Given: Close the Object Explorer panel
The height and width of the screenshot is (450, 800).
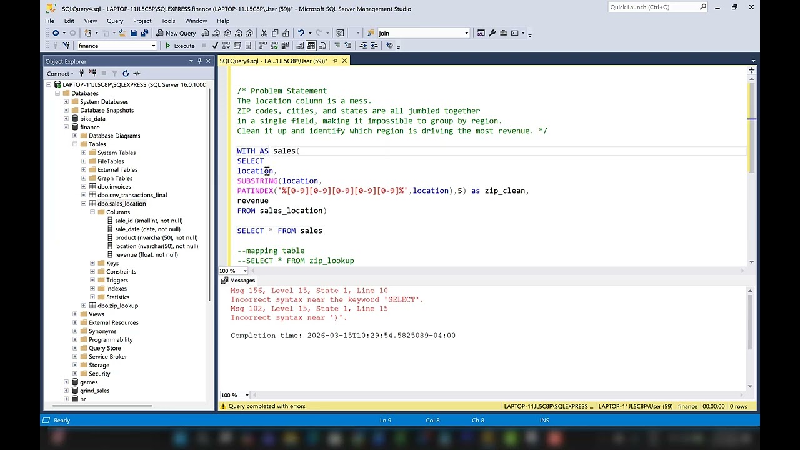Looking at the screenshot, I should coord(208,61).
